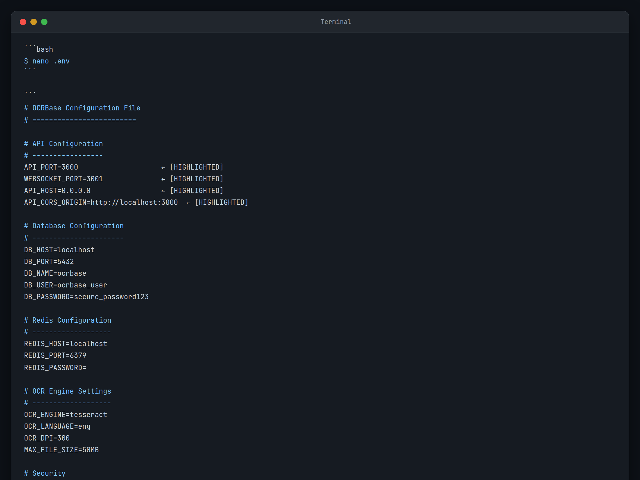Click [HIGHLIGHTED] marker beside WEBSOCKET_PORT
Screen dimensions: 640x480
tap(197, 179)
